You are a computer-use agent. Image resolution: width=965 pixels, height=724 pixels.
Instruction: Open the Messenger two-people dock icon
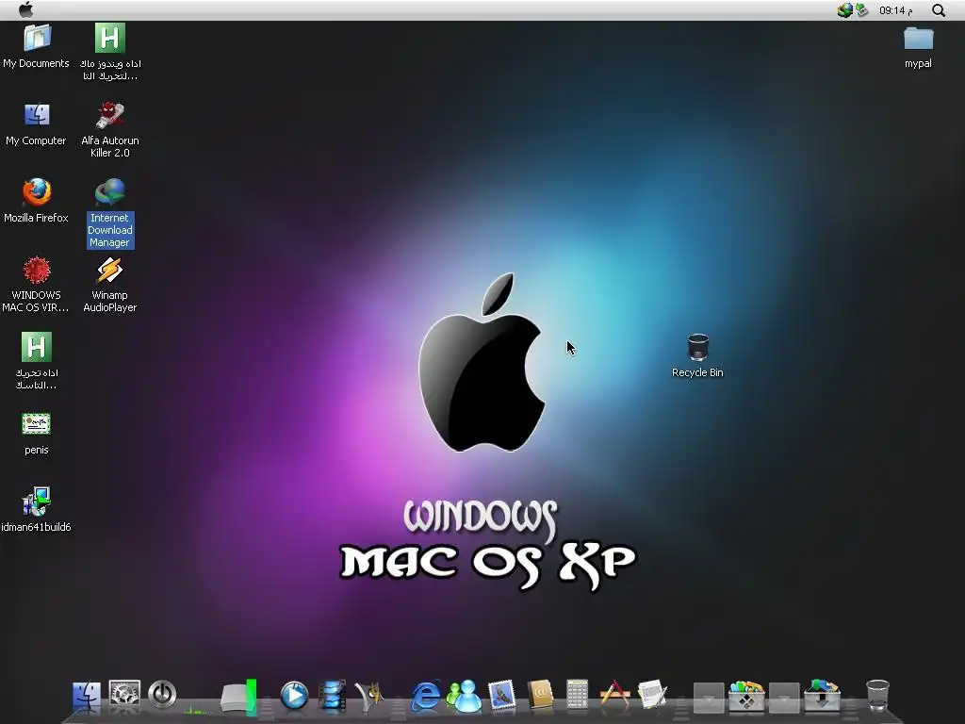tap(464, 696)
